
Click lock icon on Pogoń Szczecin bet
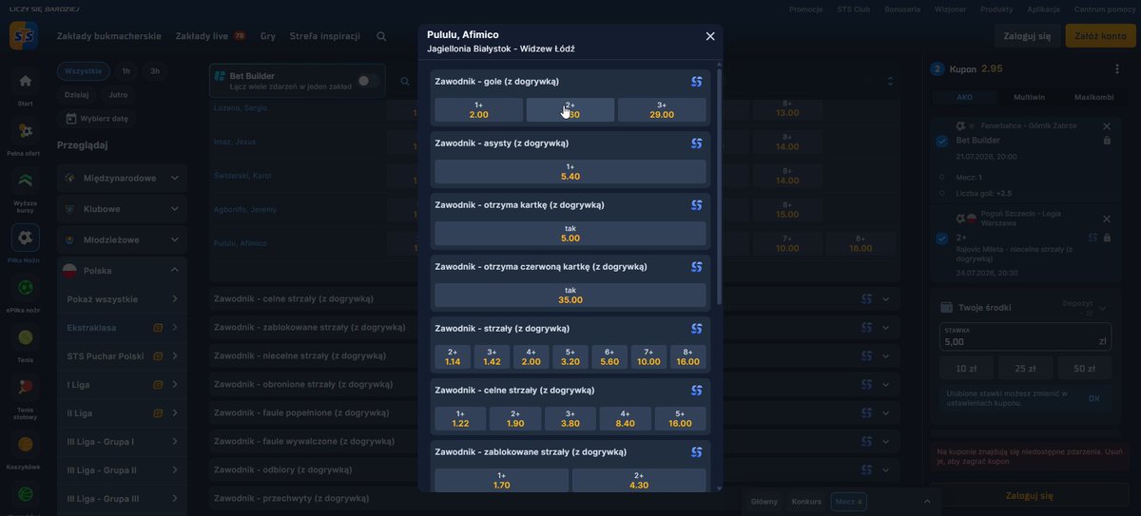(x=1107, y=238)
